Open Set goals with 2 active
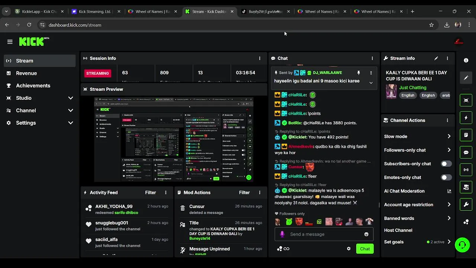The image size is (476, 268). 418,242
